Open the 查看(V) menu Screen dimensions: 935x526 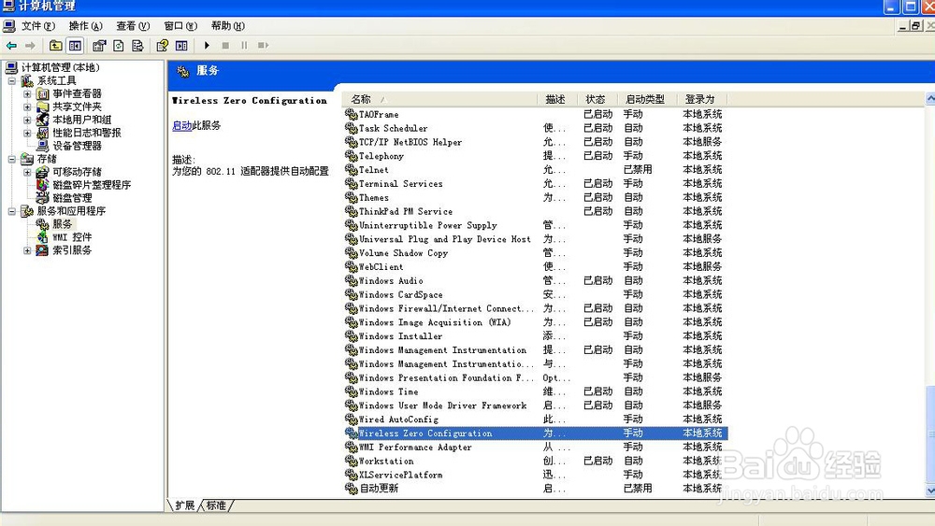click(133, 26)
